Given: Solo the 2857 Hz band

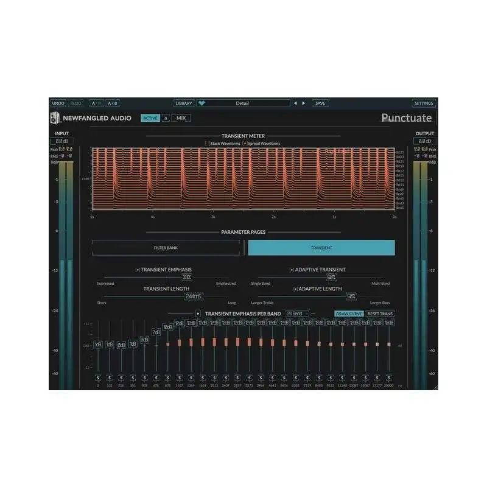Looking at the screenshot, I should 237,378.
